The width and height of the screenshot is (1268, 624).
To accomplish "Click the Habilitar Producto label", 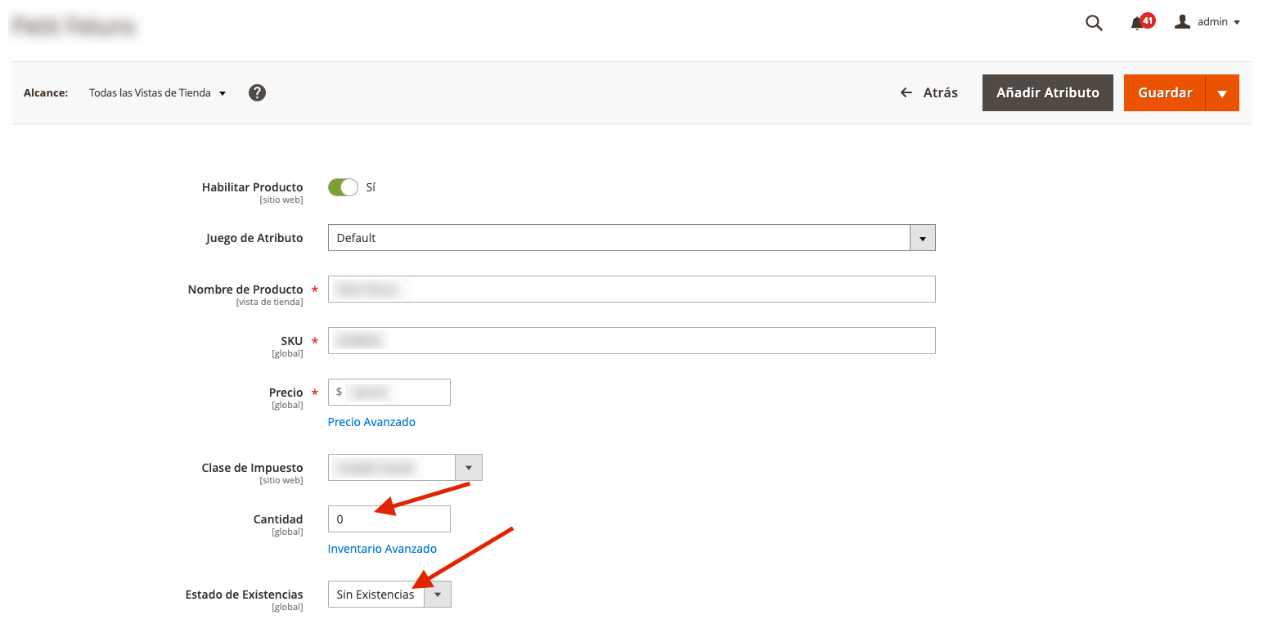I will coord(252,187).
